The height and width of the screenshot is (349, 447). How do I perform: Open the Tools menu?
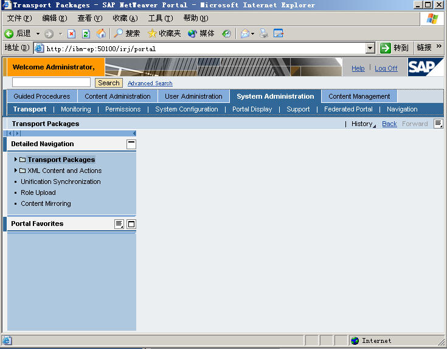click(161, 18)
